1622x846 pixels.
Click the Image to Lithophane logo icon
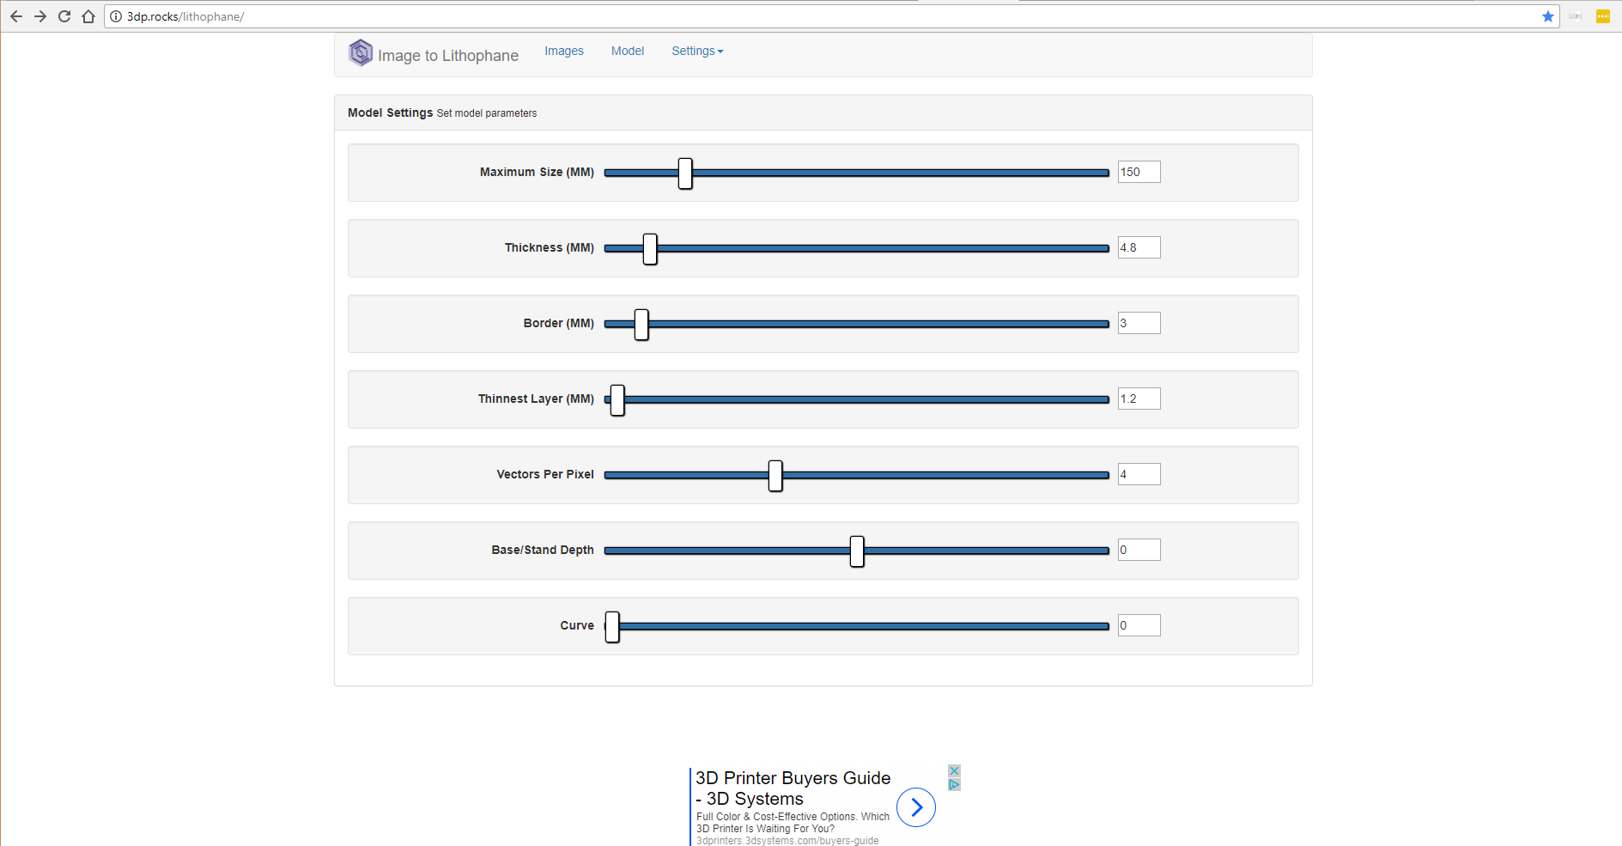(x=361, y=52)
